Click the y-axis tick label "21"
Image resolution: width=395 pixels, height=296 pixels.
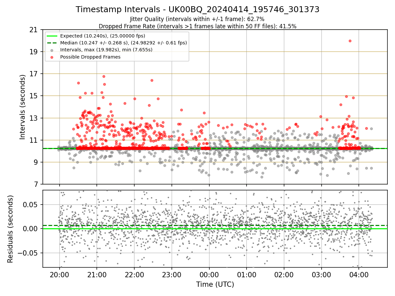tap(34, 30)
